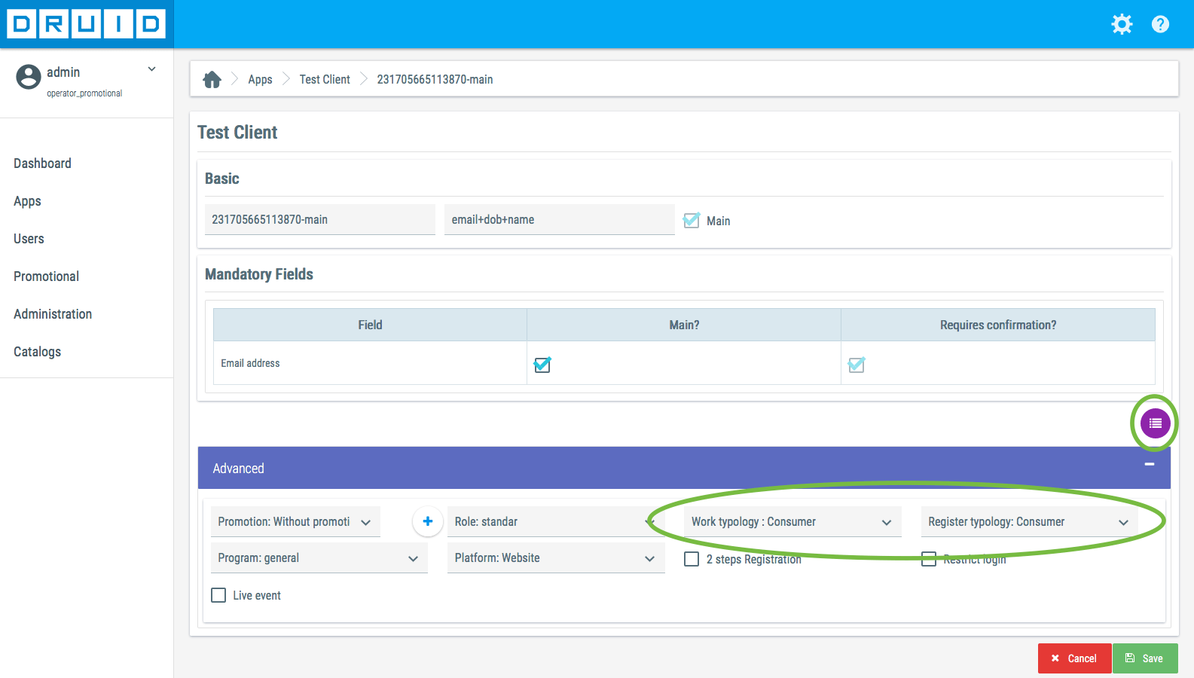Enable the 2 steps Registration checkbox

tap(692, 559)
